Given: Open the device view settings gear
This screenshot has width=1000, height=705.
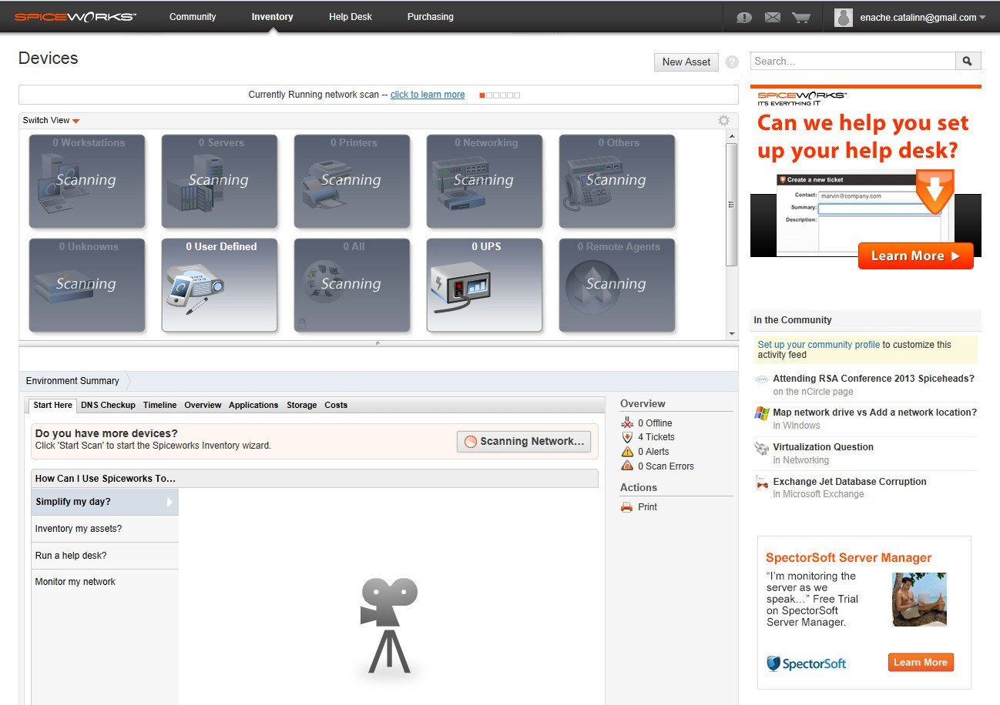Looking at the screenshot, I should click(x=723, y=120).
